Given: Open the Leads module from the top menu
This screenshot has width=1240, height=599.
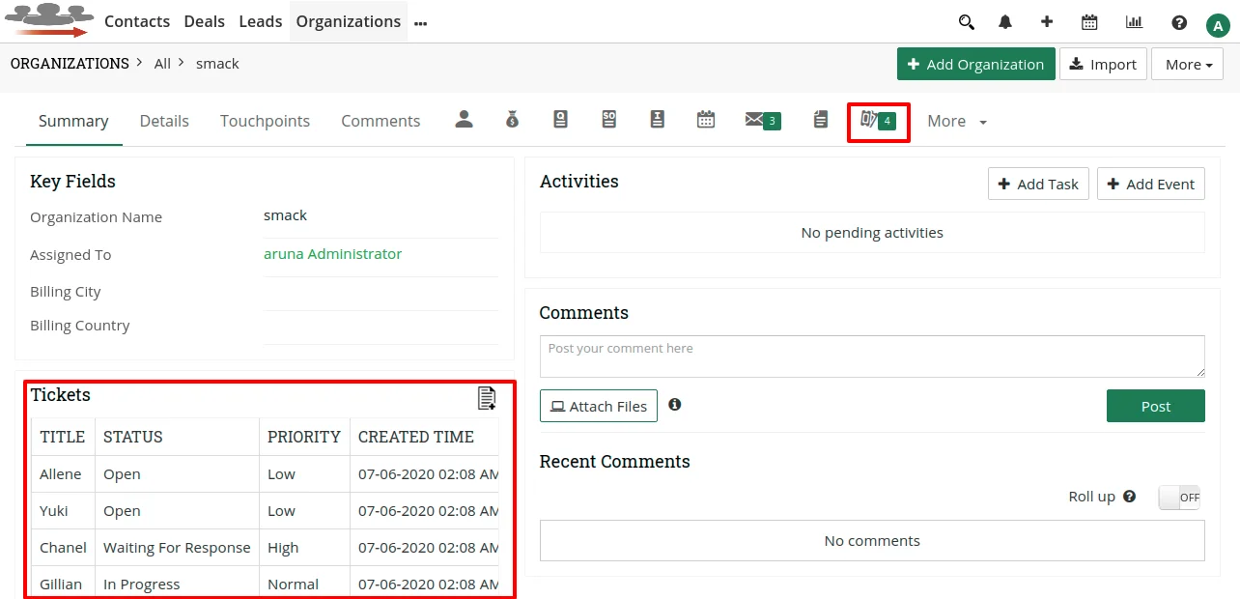Looking at the screenshot, I should 260,20.
